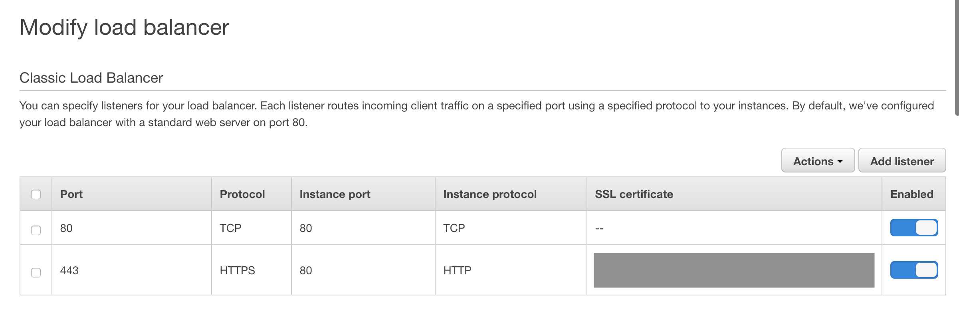Click the Actions dropdown caret arrow
Viewport: 959px width, 313px height.
(x=840, y=162)
